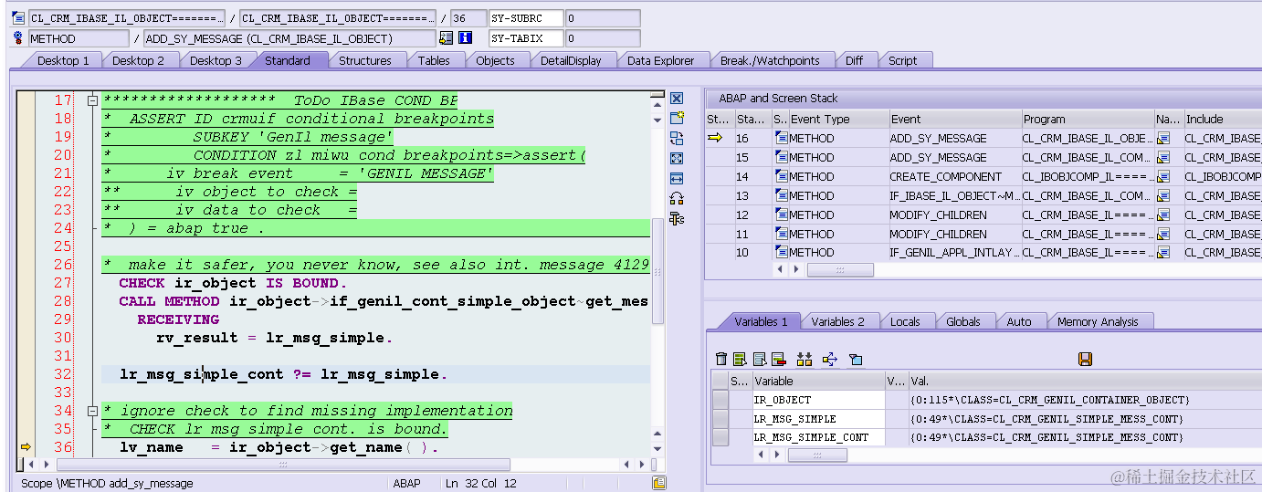Viewport: 1262px width, 492px height.
Task: Click the SY-SUBRC field name box
Action: click(526, 18)
